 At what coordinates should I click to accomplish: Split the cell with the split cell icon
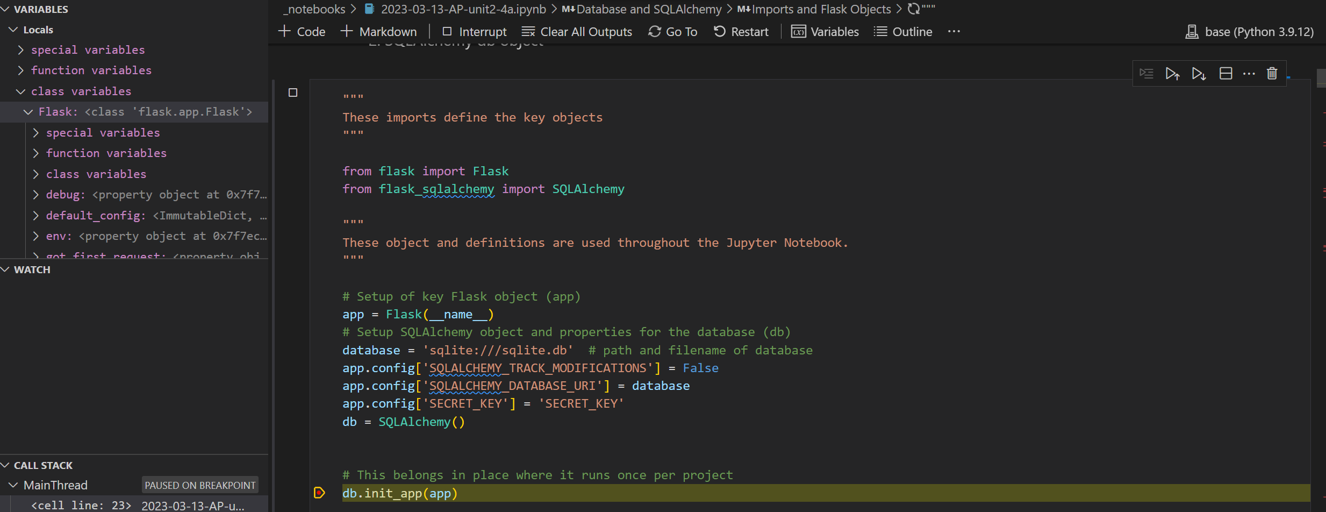(1225, 74)
